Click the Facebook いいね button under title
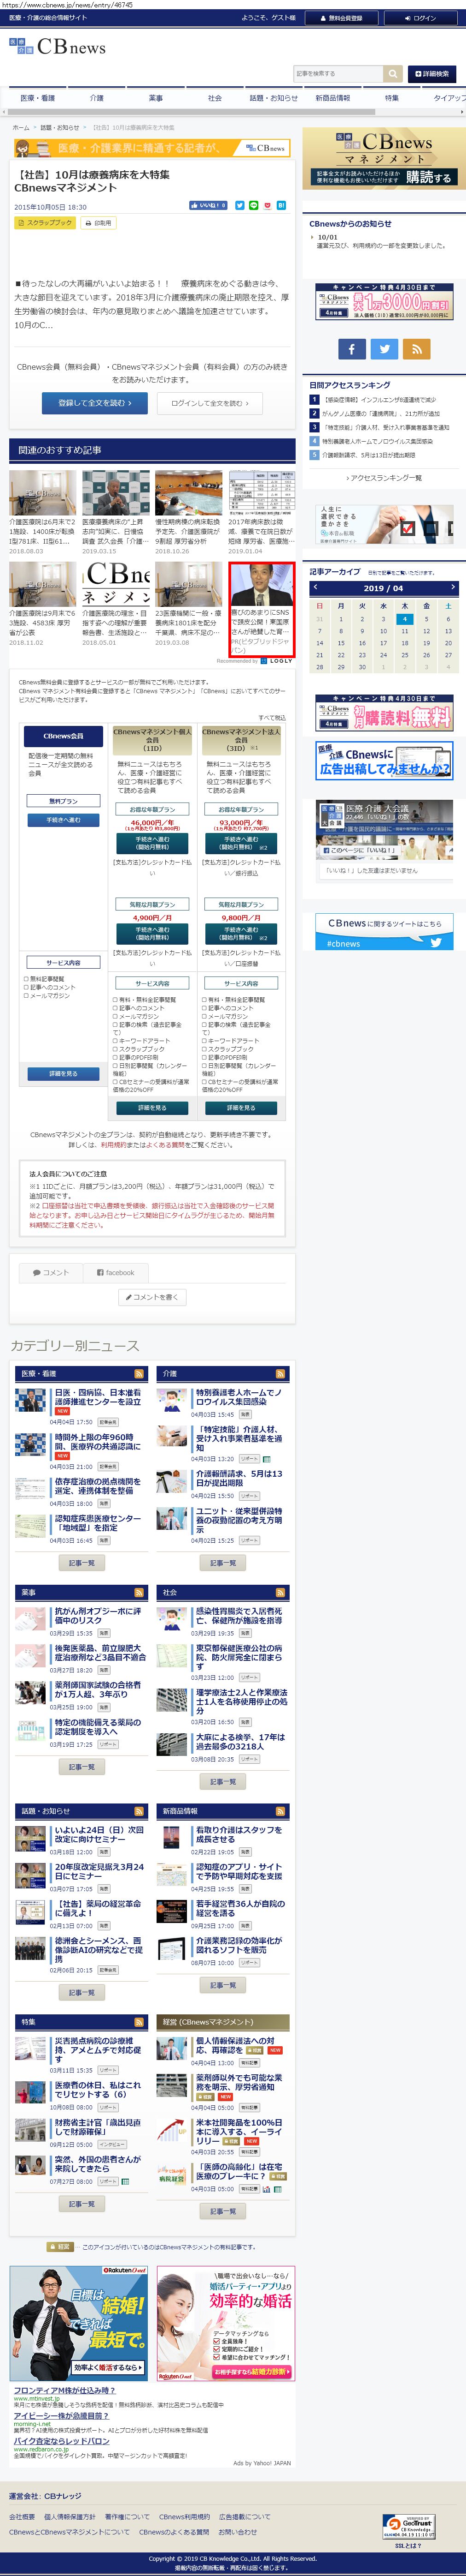466x2576 pixels. 209,206
